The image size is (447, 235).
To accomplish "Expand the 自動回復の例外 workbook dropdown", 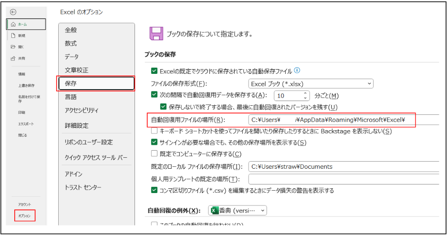I will pyautogui.click(x=238, y=210).
